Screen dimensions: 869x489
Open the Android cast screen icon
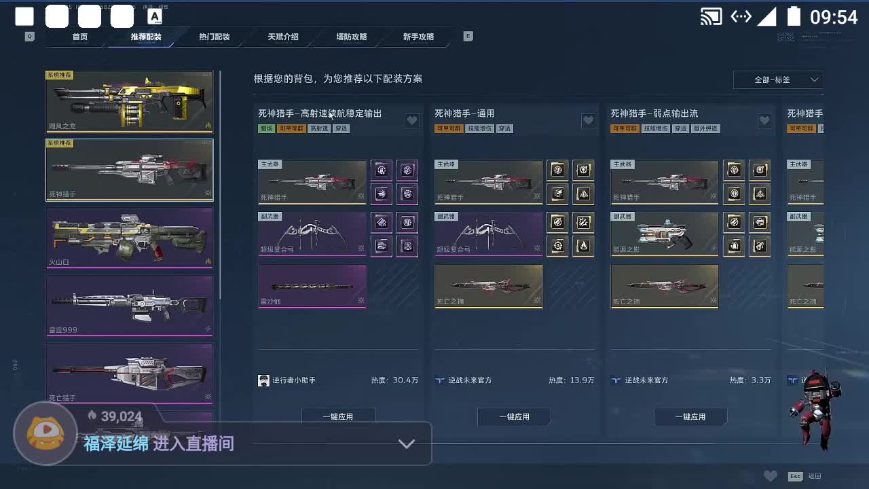(x=711, y=16)
